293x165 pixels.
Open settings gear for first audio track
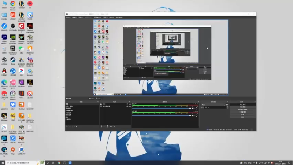click(196, 109)
